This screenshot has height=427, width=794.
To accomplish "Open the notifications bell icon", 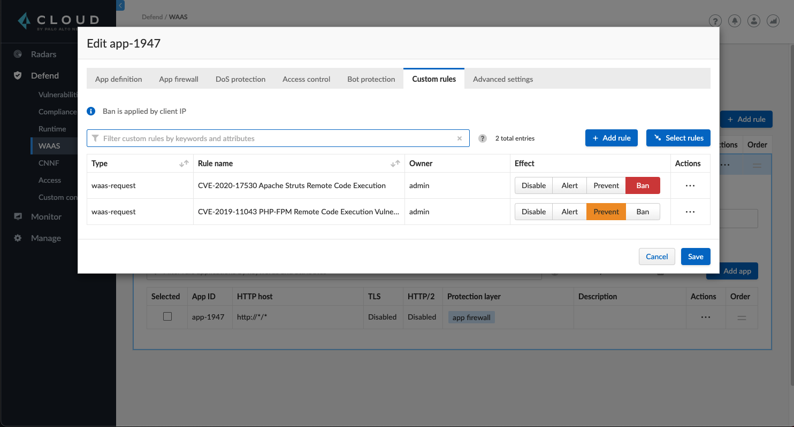I will [x=735, y=21].
